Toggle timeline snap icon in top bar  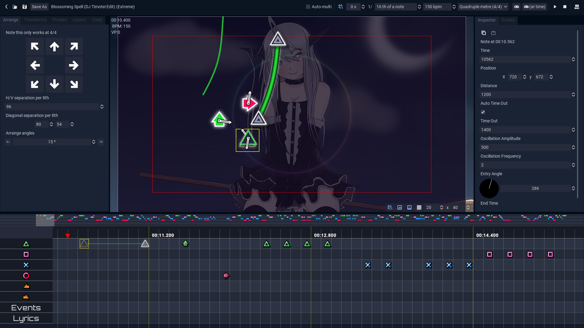(340, 7)
